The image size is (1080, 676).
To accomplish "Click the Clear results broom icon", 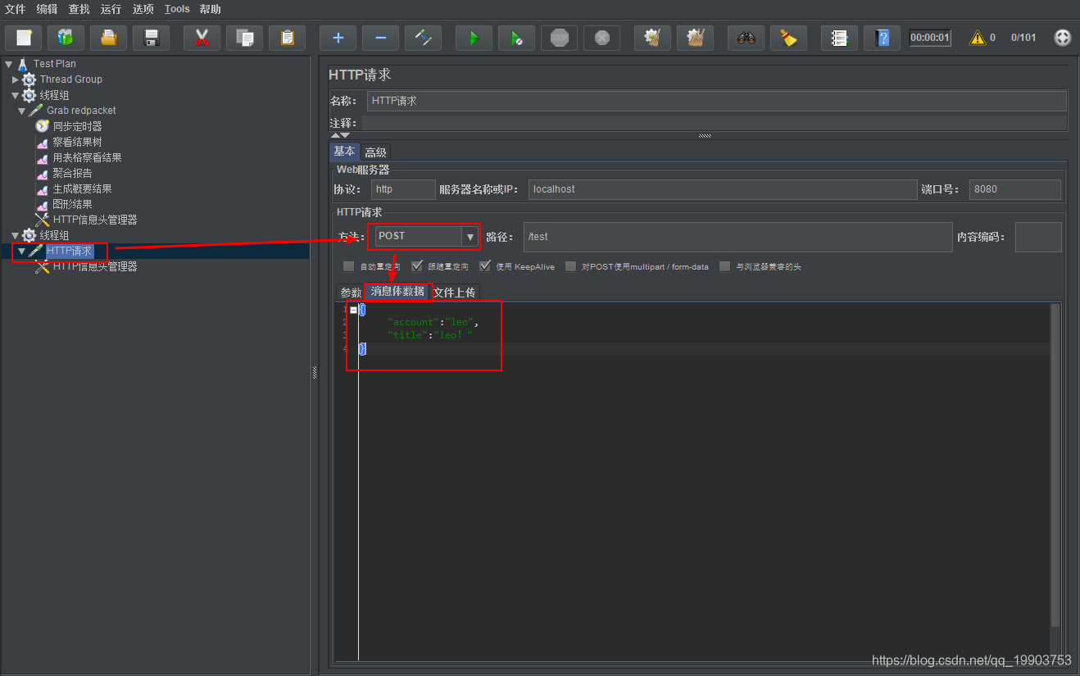I will click(652, 38).
